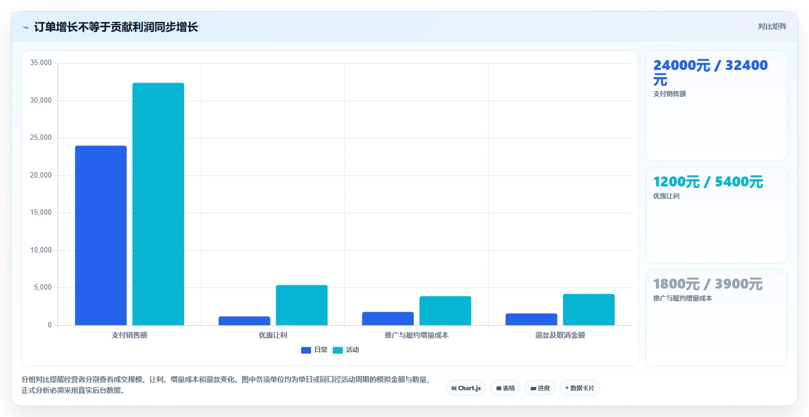This screenshot has height=417, width=809.
Task: Click the 支付销售额 caption in first card
Action: 670,94
